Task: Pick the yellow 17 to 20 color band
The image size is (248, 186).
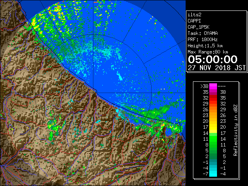Action: [213, 127]
